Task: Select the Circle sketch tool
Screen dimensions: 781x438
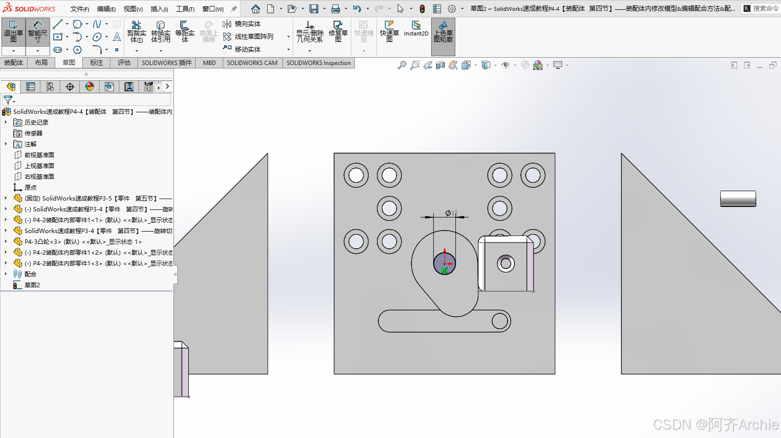Action: (x=77, y=24)
